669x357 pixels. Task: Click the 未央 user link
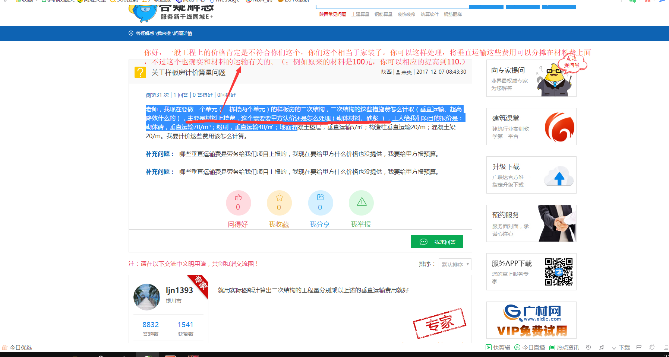click(x=407, y=73)
